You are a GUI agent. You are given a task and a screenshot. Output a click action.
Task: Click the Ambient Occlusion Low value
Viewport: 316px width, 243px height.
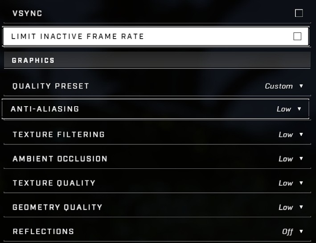pyautogui.click(x=286, y=159)
